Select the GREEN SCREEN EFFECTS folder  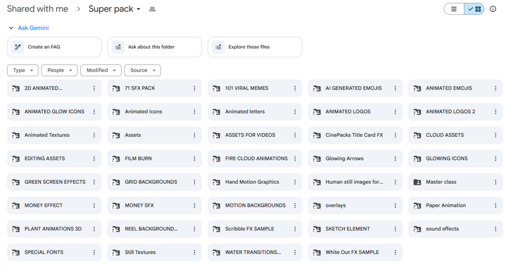(54, 182)
